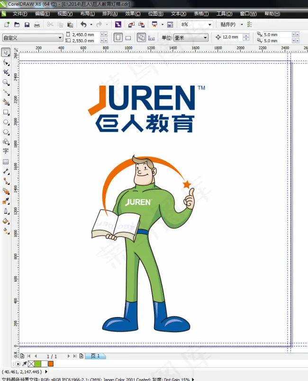Open the zoom level dropdown 8%

point(209,25)
